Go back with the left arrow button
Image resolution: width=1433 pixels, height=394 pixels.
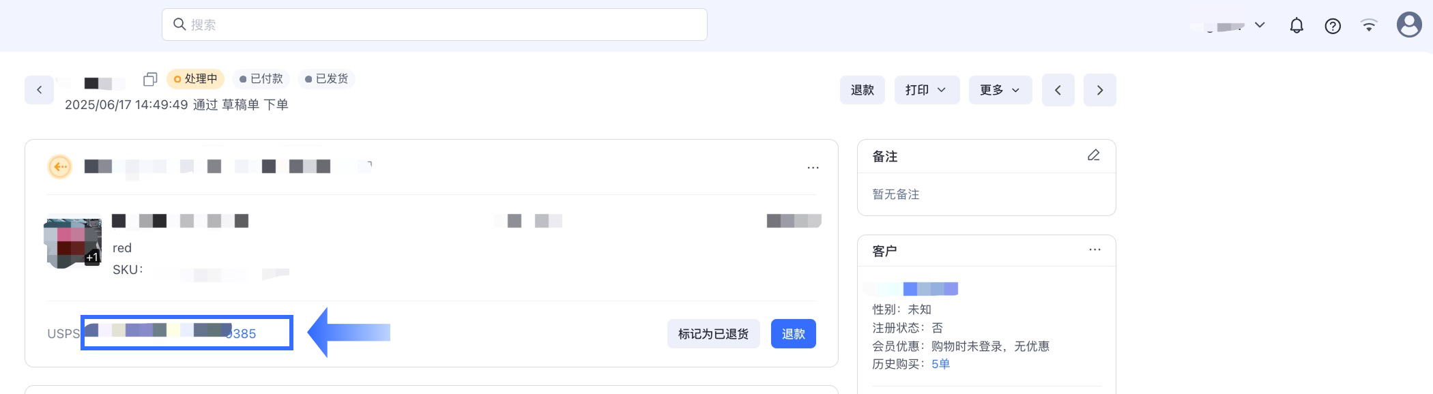click(x=40, y=89)
